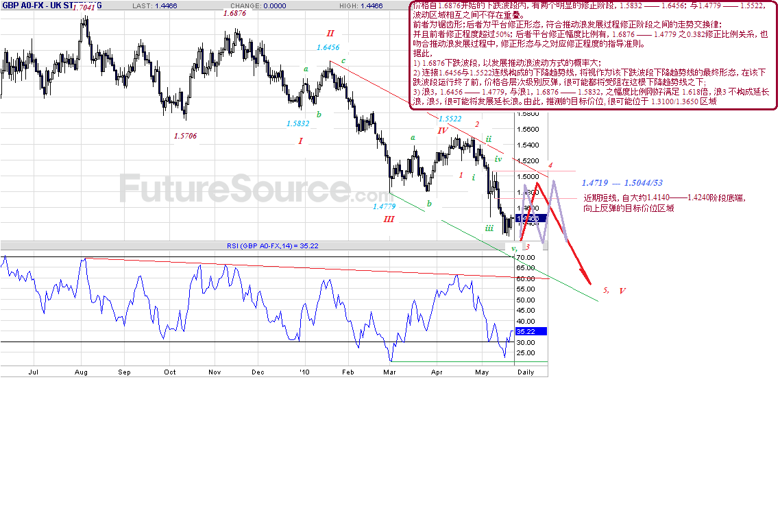Click the 1.7041 peak price label
This screenshot has width=780, height=515.
[x=84, y=8]
